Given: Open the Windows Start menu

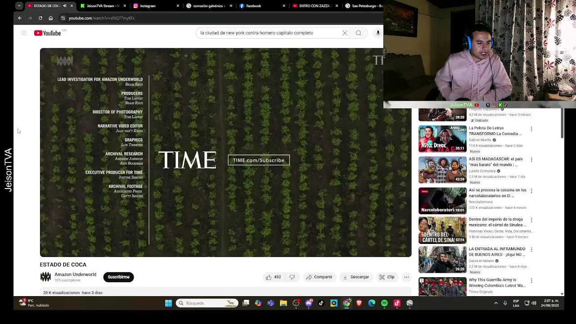Looking at the screenshot, I should 168,303.
